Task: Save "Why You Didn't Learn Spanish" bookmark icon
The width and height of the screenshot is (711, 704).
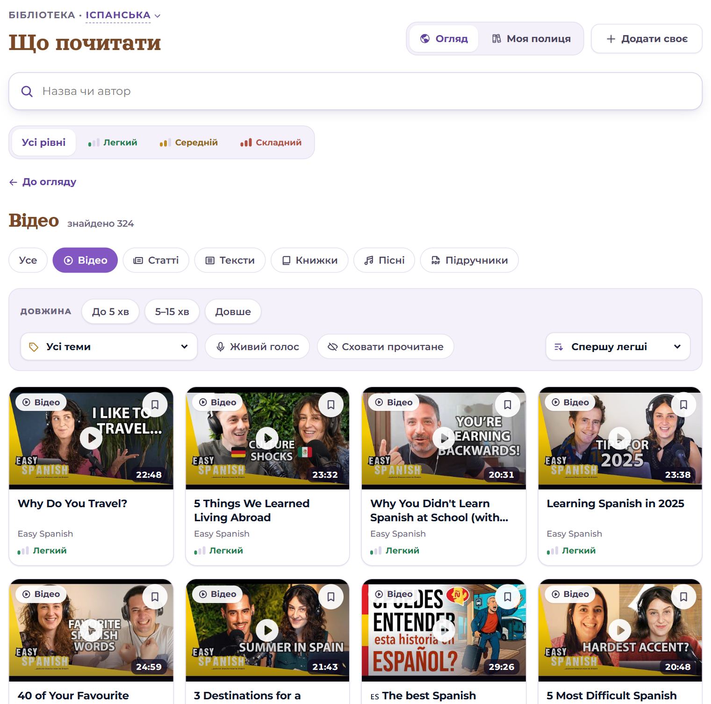Action: (x=507, y=404)
